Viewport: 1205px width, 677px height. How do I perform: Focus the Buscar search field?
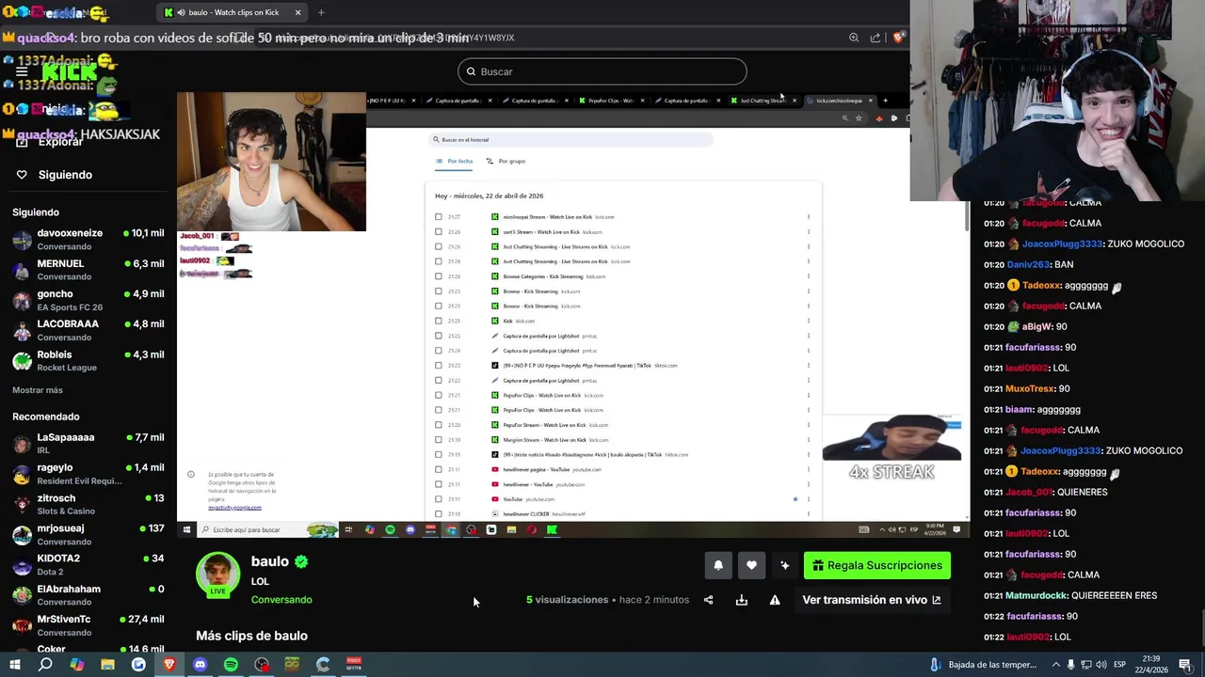(602, 71)
